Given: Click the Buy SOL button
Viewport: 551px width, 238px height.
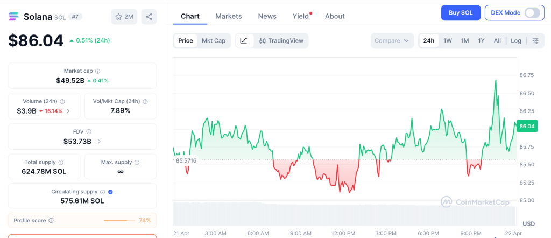Looking at the screenshot, I should click(461, 13).
